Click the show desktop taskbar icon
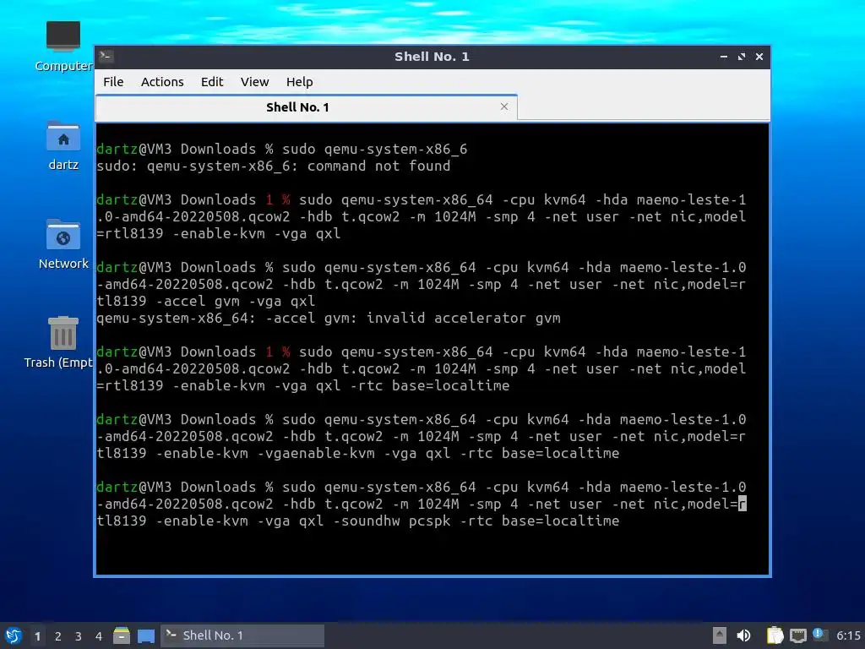The image size is (865, 649). (x=145, y=635)
